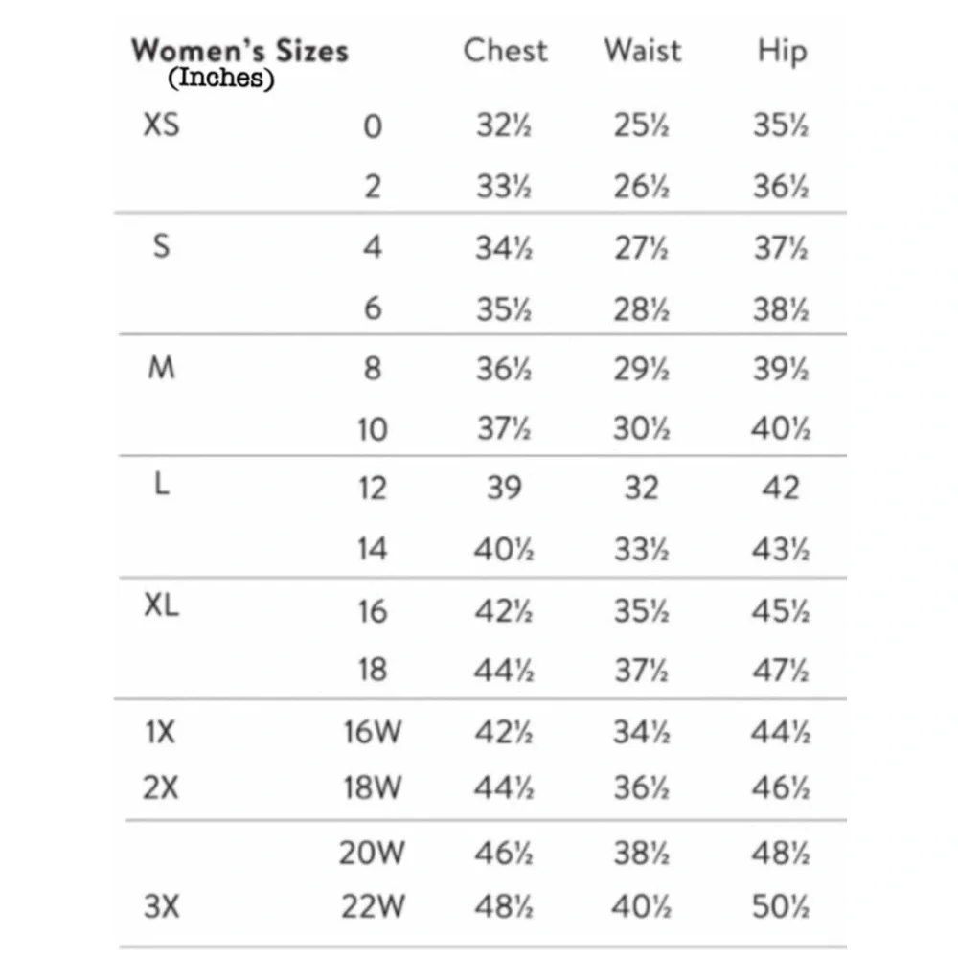Select the 22W size number
The height and width of the screenshot is (958, 958).
click(372, 906)
